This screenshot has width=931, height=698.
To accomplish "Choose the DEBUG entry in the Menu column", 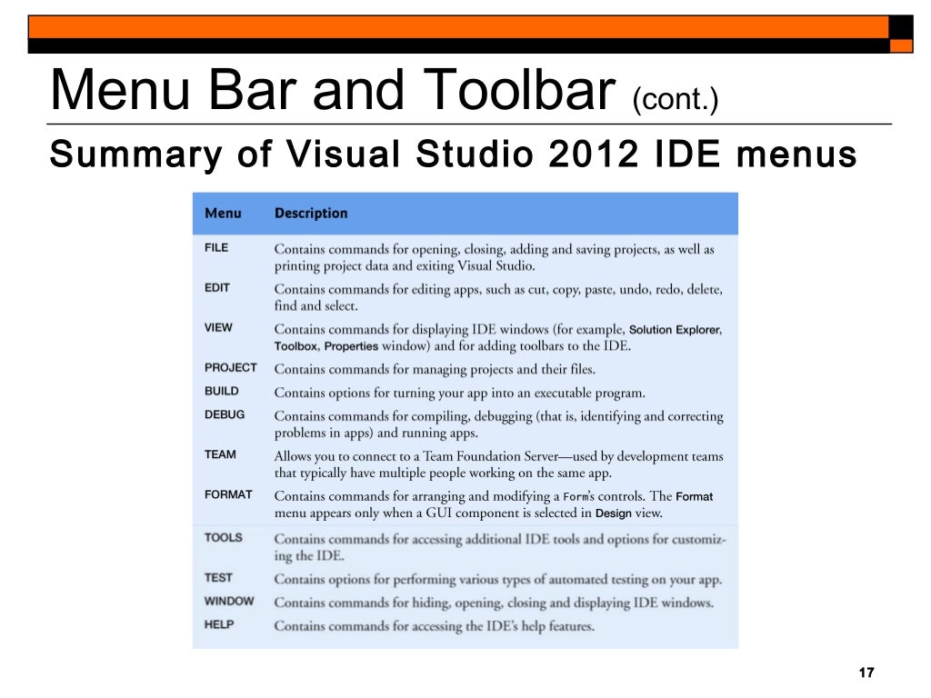I will click(x=225, y=414).
